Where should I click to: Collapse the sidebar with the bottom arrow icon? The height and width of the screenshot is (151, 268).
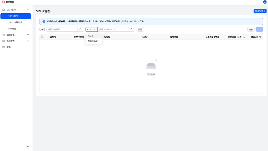pos(28,147)
